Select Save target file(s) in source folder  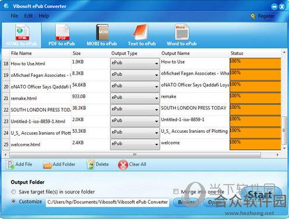click(13, 192)
